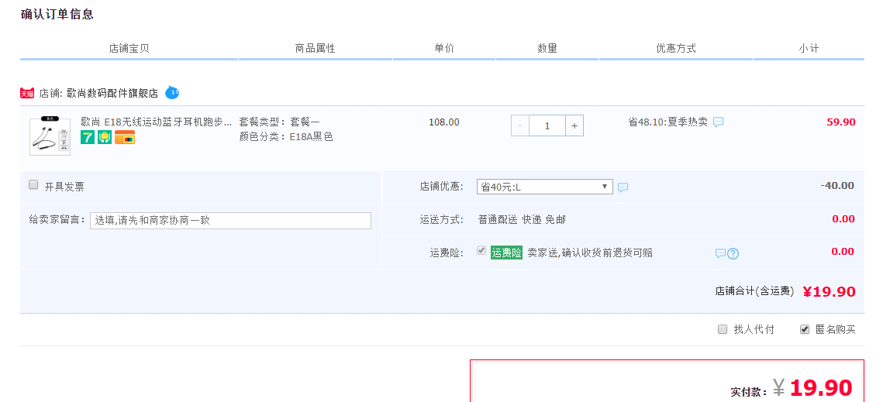Click the green 7-day return badge
Image resolution: width=890 pixels, height=402 pixels.
pos(88,137)
